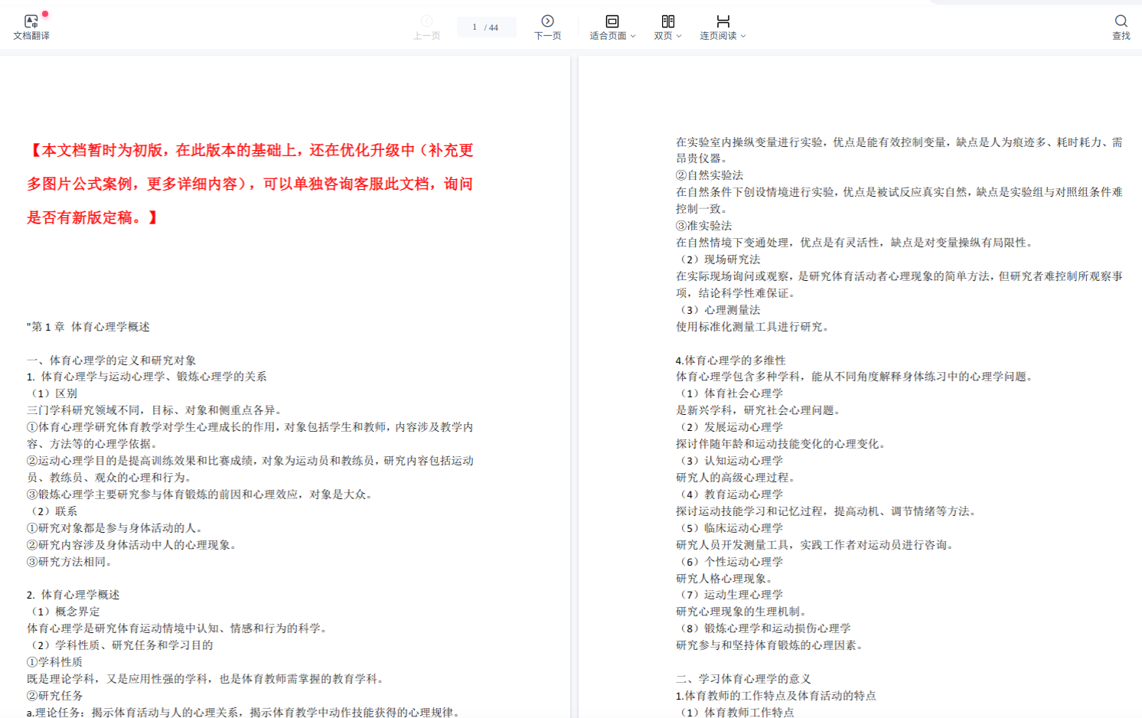Viewport: 1142px width, 718px height.
Task: Click the 上一页 previous page arrow
Action: tap(426, 21)
